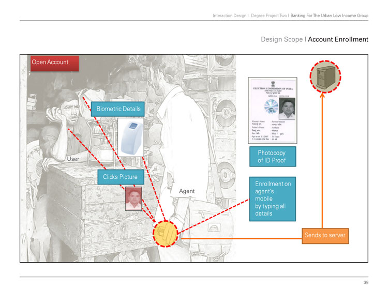The image size is (388, 291).
Task: Click the Design Scope heading text
Action: [x=281, y=39]
